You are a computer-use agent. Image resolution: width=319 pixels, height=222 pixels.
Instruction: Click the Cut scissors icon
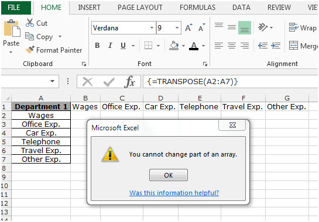coord(30,23)
